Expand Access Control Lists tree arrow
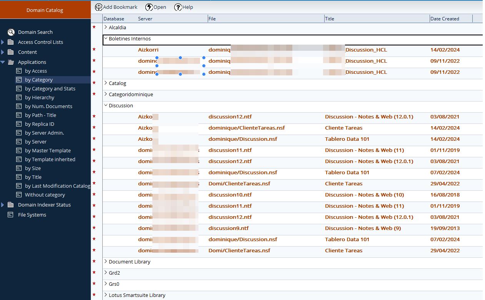The image size is (485, 300). (x=3, y=42)
